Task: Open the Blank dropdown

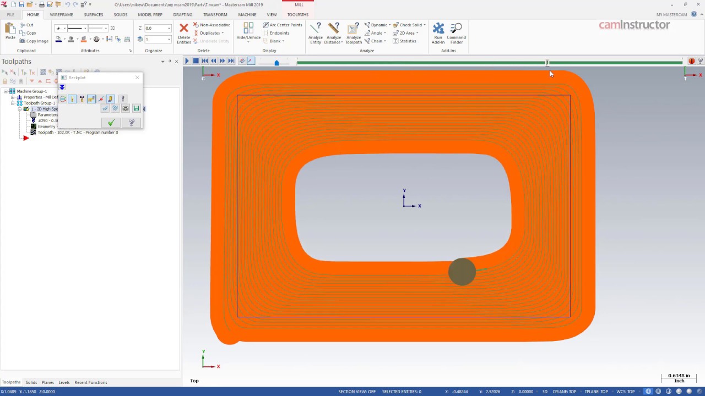Action: tap(283, 41)
